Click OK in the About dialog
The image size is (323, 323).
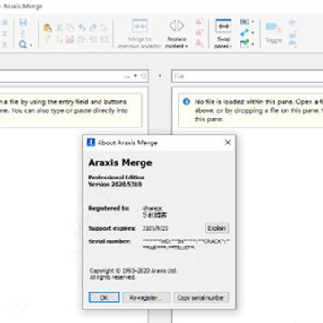point(104,298)
